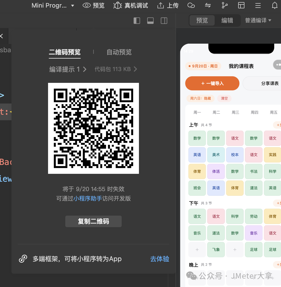Image resolution: width=281 pixels, height=287 pixels.
Task: Toggle the 周六日：隐藏 chip
Action: 200,98
